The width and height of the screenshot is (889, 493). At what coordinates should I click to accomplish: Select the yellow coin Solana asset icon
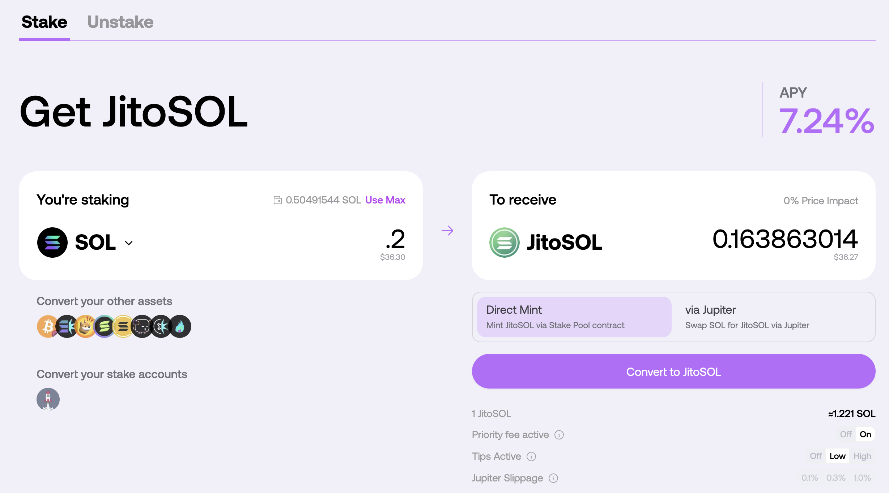point(123,326)
